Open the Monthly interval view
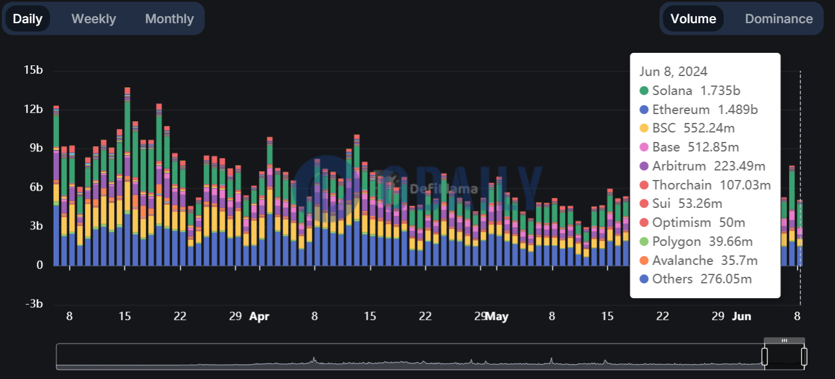The image size is (835, 379). [x=170, y=18]
